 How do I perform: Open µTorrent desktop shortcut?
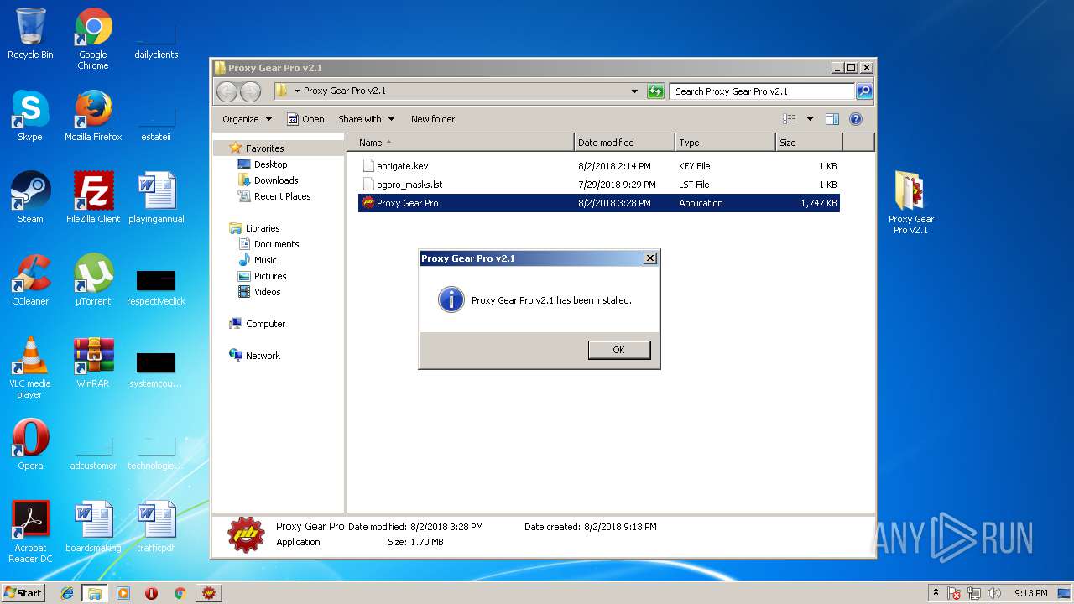pos(93,280)
